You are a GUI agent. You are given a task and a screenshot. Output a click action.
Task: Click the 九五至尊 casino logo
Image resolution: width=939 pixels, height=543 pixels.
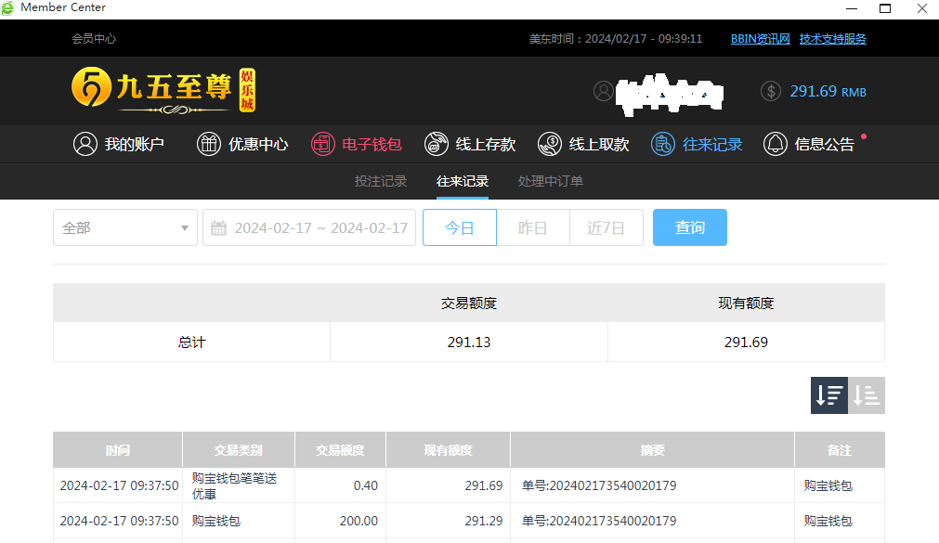(x=163, y=90)
